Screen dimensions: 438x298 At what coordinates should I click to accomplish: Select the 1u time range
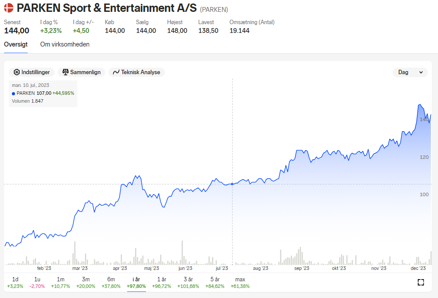tap(37, 282)
